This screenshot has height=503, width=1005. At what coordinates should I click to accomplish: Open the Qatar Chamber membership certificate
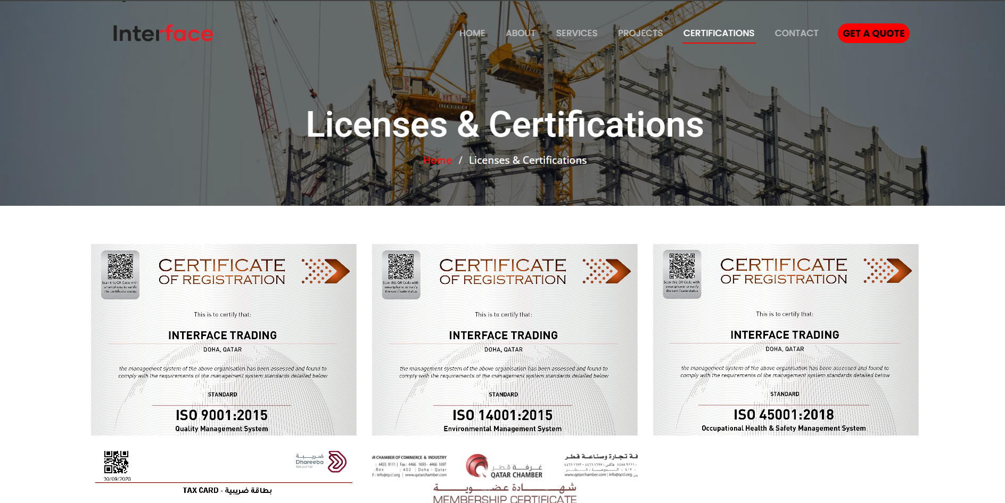tap(505, 477)
